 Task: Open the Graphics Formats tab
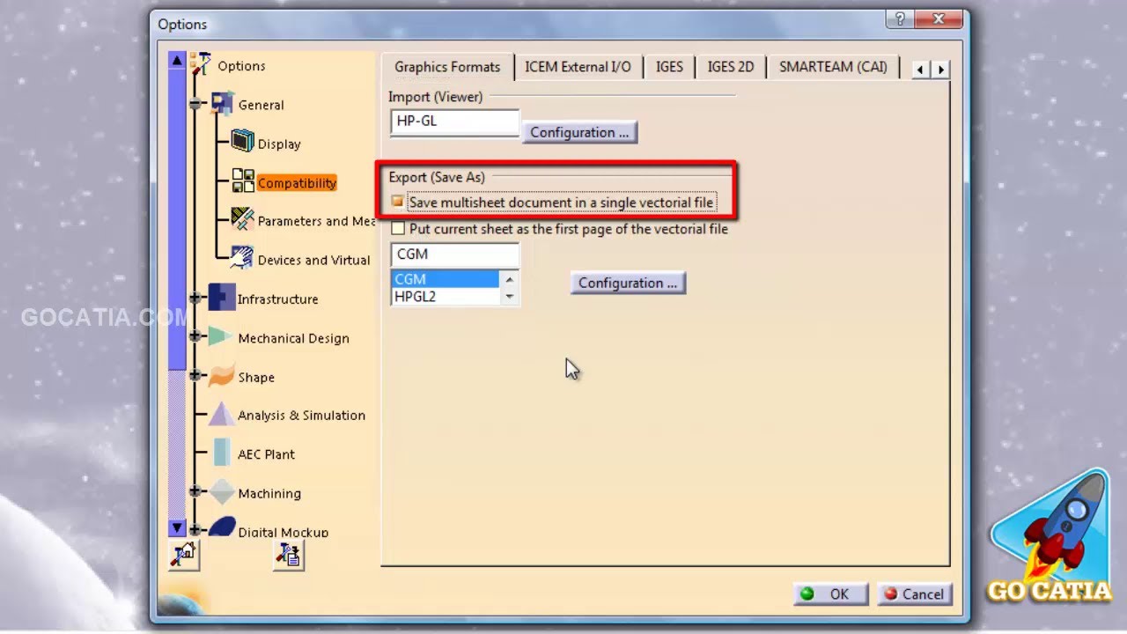447,67
